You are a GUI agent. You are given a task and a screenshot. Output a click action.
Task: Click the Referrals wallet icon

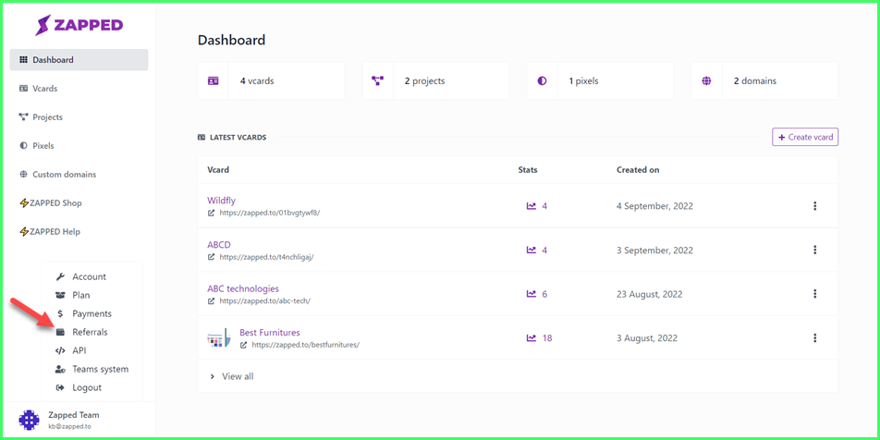click(61, 332)
